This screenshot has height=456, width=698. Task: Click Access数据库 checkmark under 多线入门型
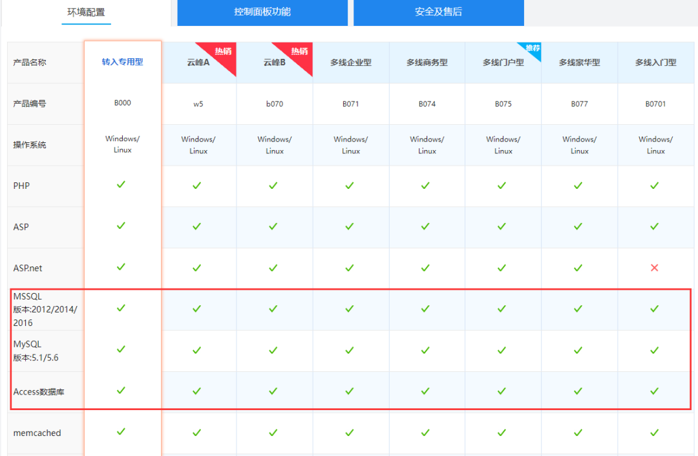point(654,391)
